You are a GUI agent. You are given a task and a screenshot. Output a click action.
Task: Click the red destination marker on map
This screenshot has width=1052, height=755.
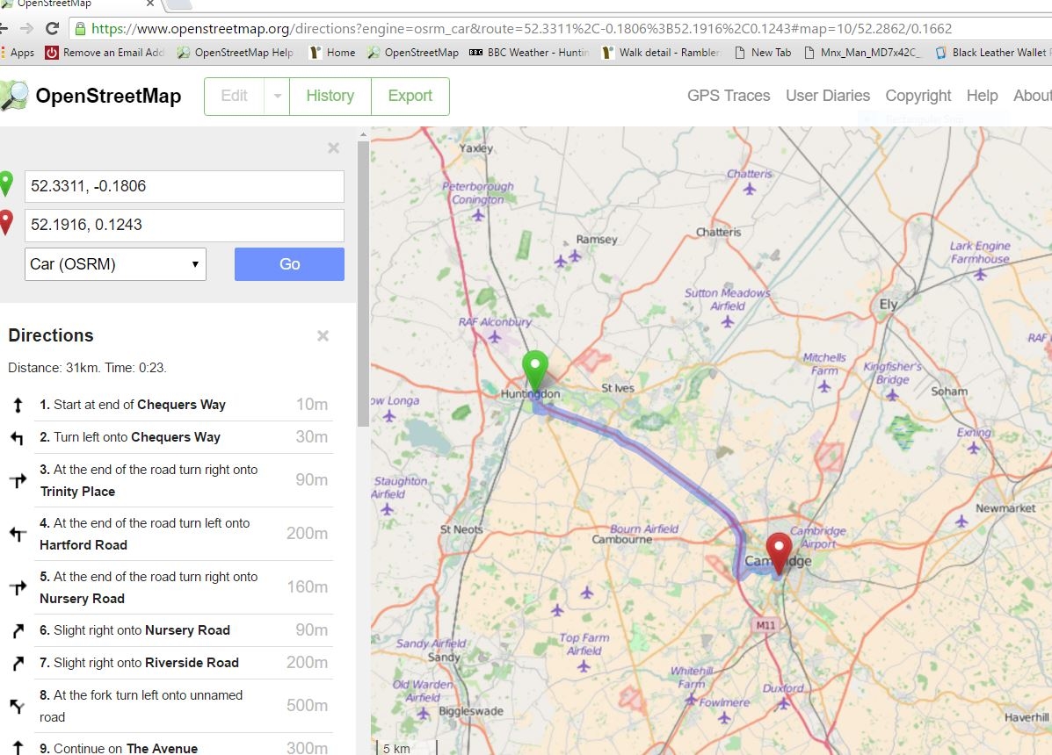(x=779, y=551)
